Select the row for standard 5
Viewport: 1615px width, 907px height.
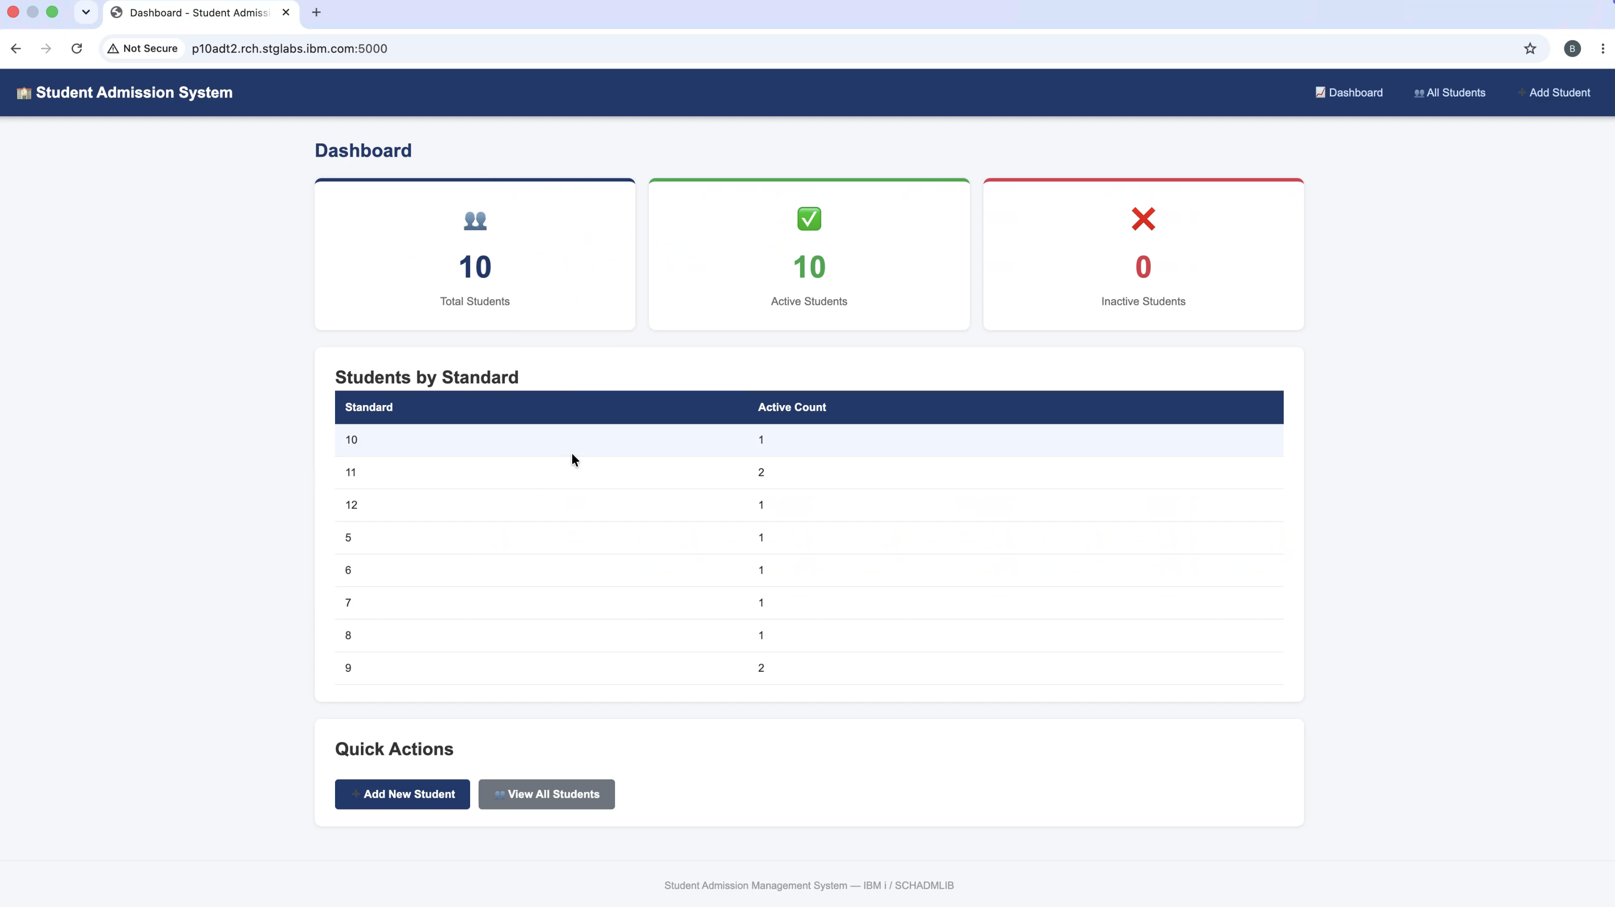click(x=809, y=538)
